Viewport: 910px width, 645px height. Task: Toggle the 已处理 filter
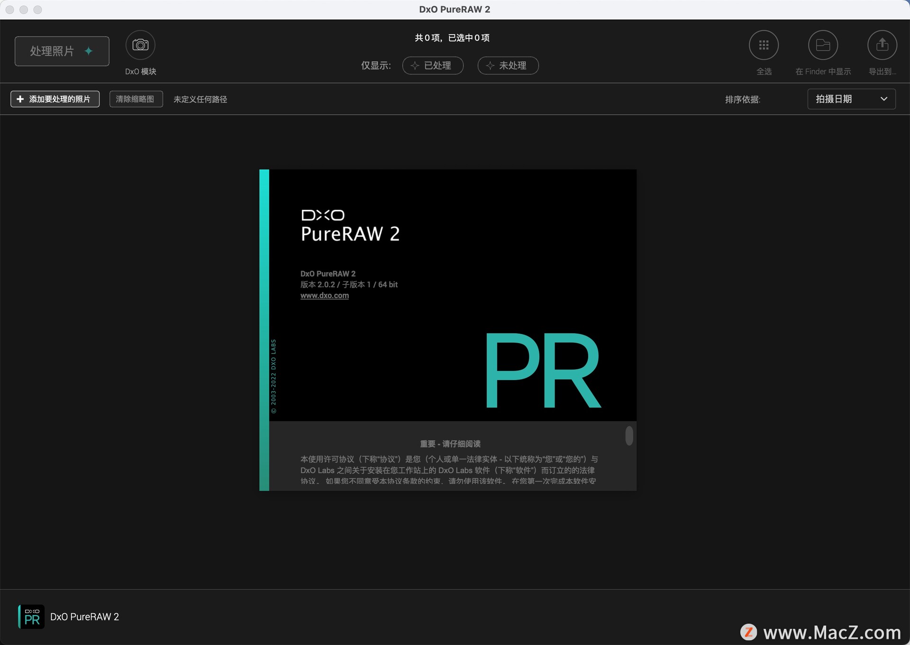pyautogui.click(x=433, y=65)
